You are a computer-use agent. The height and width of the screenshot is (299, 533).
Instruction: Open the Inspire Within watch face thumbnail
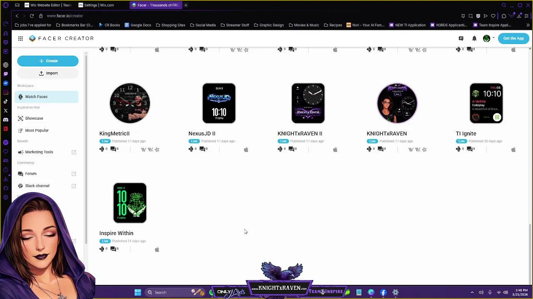(x=130, y=203)
